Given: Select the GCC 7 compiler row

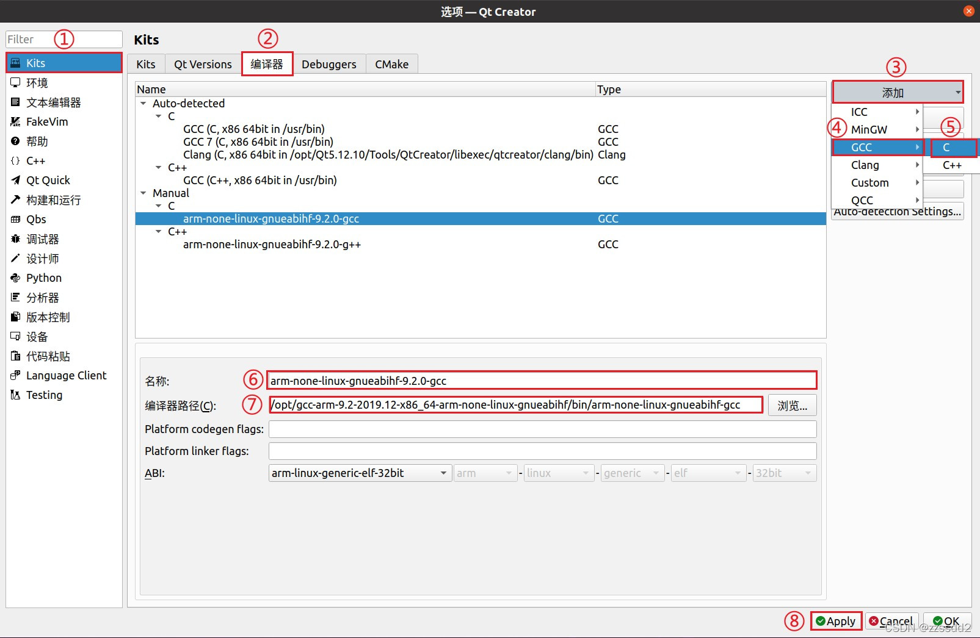Looking at the screenshot, I should point(481,142).
